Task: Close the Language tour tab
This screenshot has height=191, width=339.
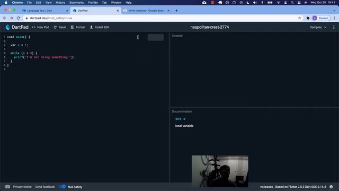Action: pyautogui.click(x=67, y=11)
